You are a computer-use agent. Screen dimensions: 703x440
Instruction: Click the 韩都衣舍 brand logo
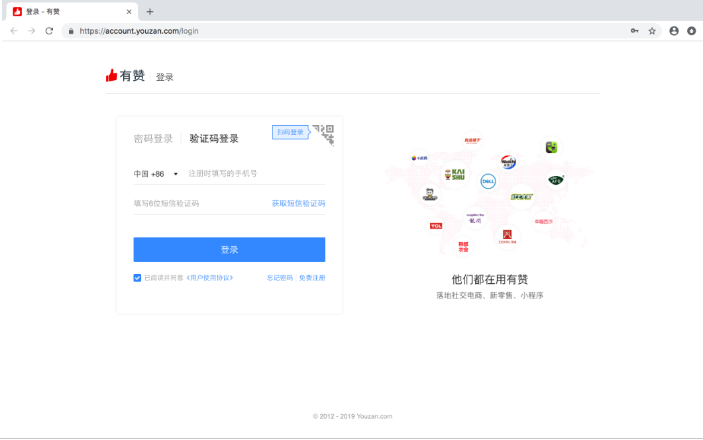point(463,247)
